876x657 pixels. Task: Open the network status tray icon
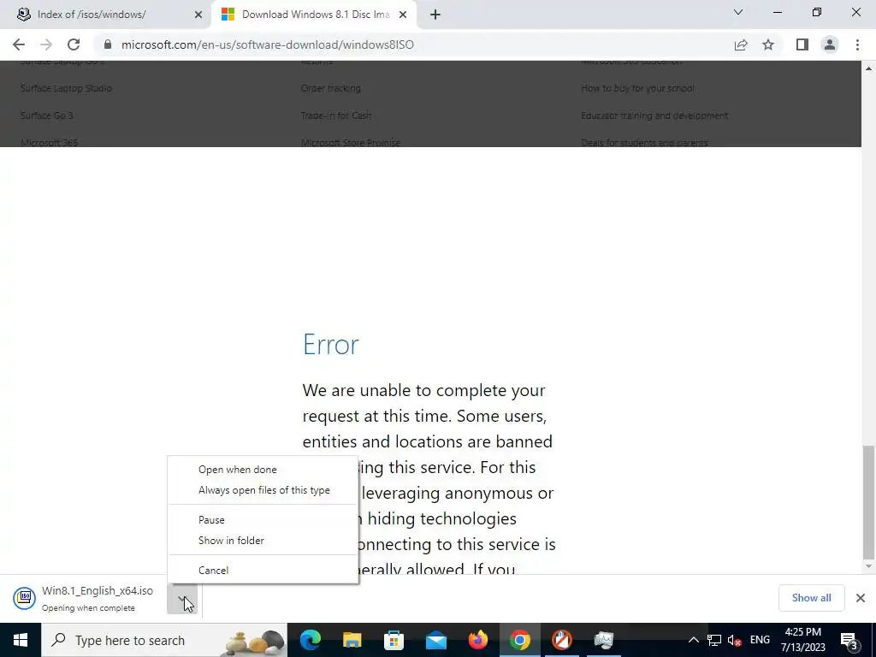pyautogui.click(x=714, y=640)
